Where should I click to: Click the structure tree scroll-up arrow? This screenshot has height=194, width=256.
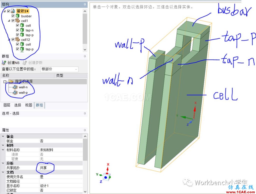(x=85, y=11)
